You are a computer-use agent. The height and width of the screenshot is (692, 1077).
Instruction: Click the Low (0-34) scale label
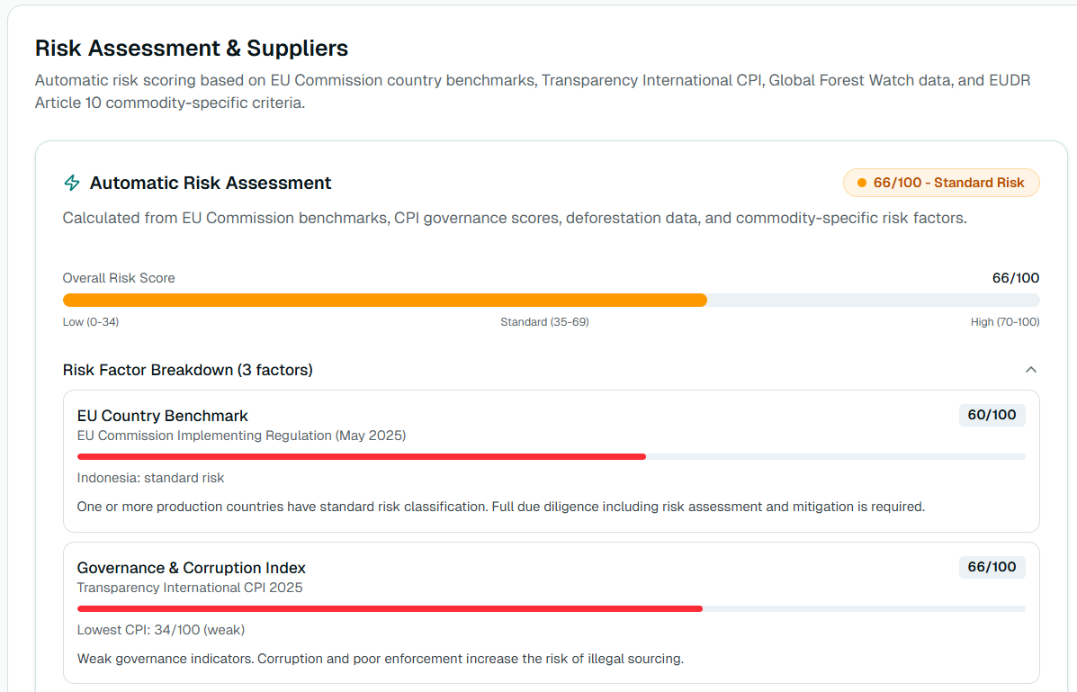pos(91,322)
